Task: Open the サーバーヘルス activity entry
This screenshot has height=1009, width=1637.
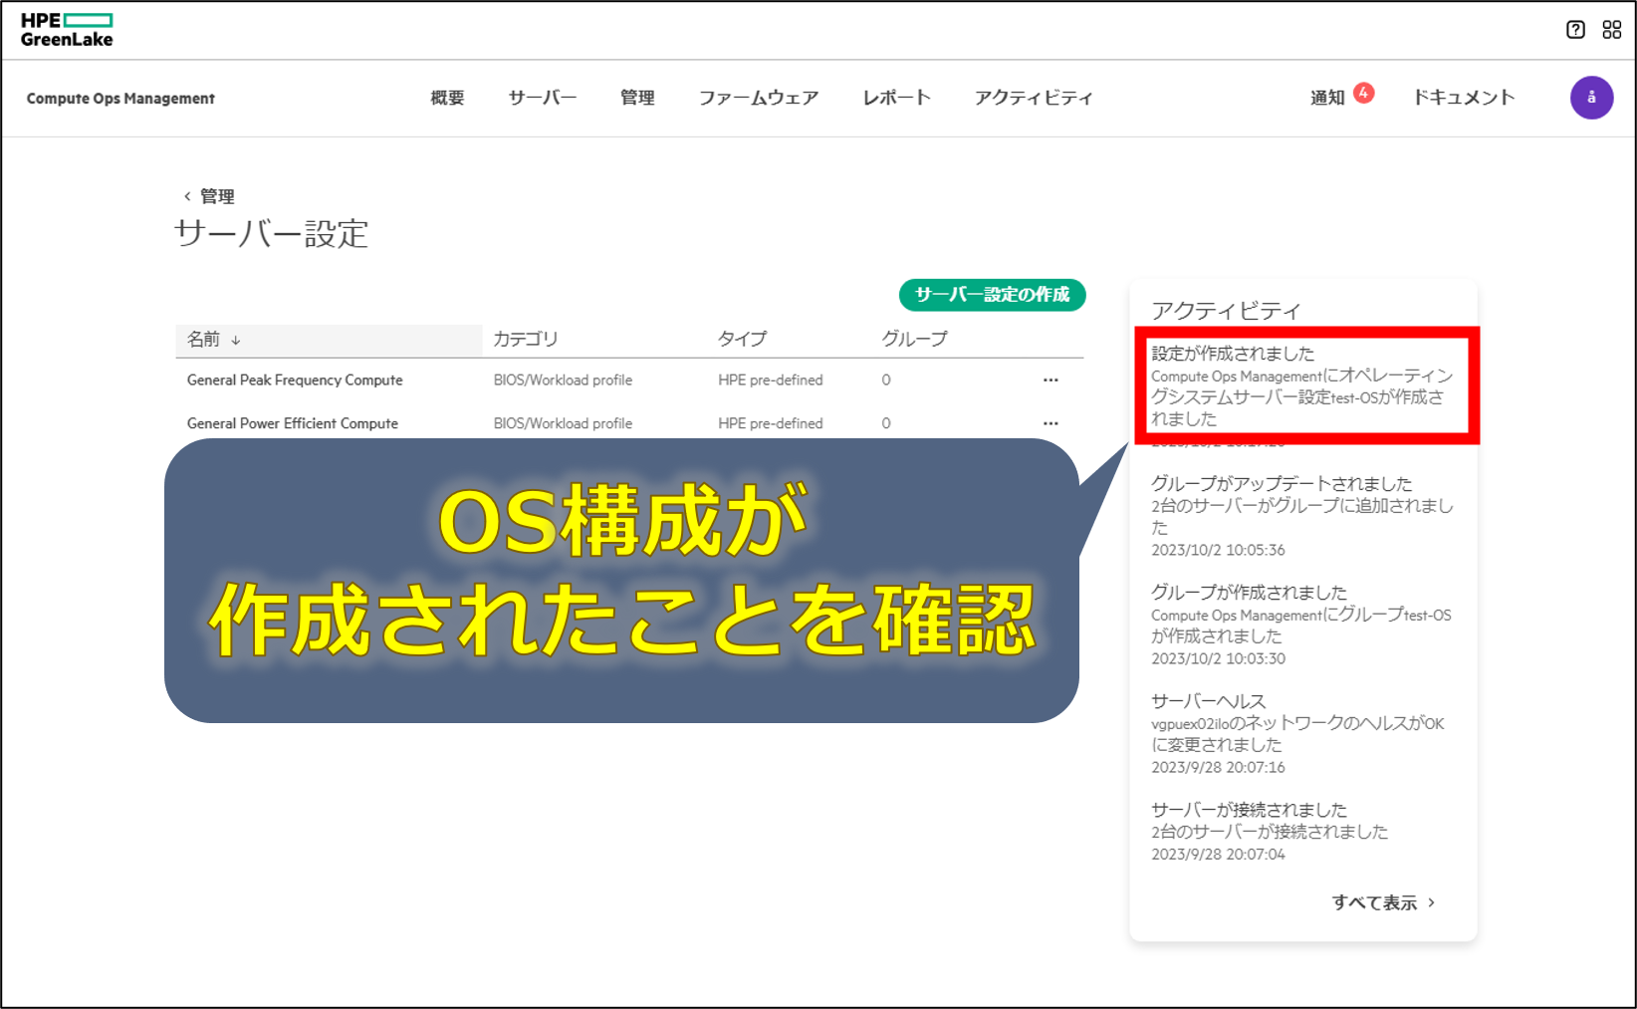Action: click(x=1298, y=734)
